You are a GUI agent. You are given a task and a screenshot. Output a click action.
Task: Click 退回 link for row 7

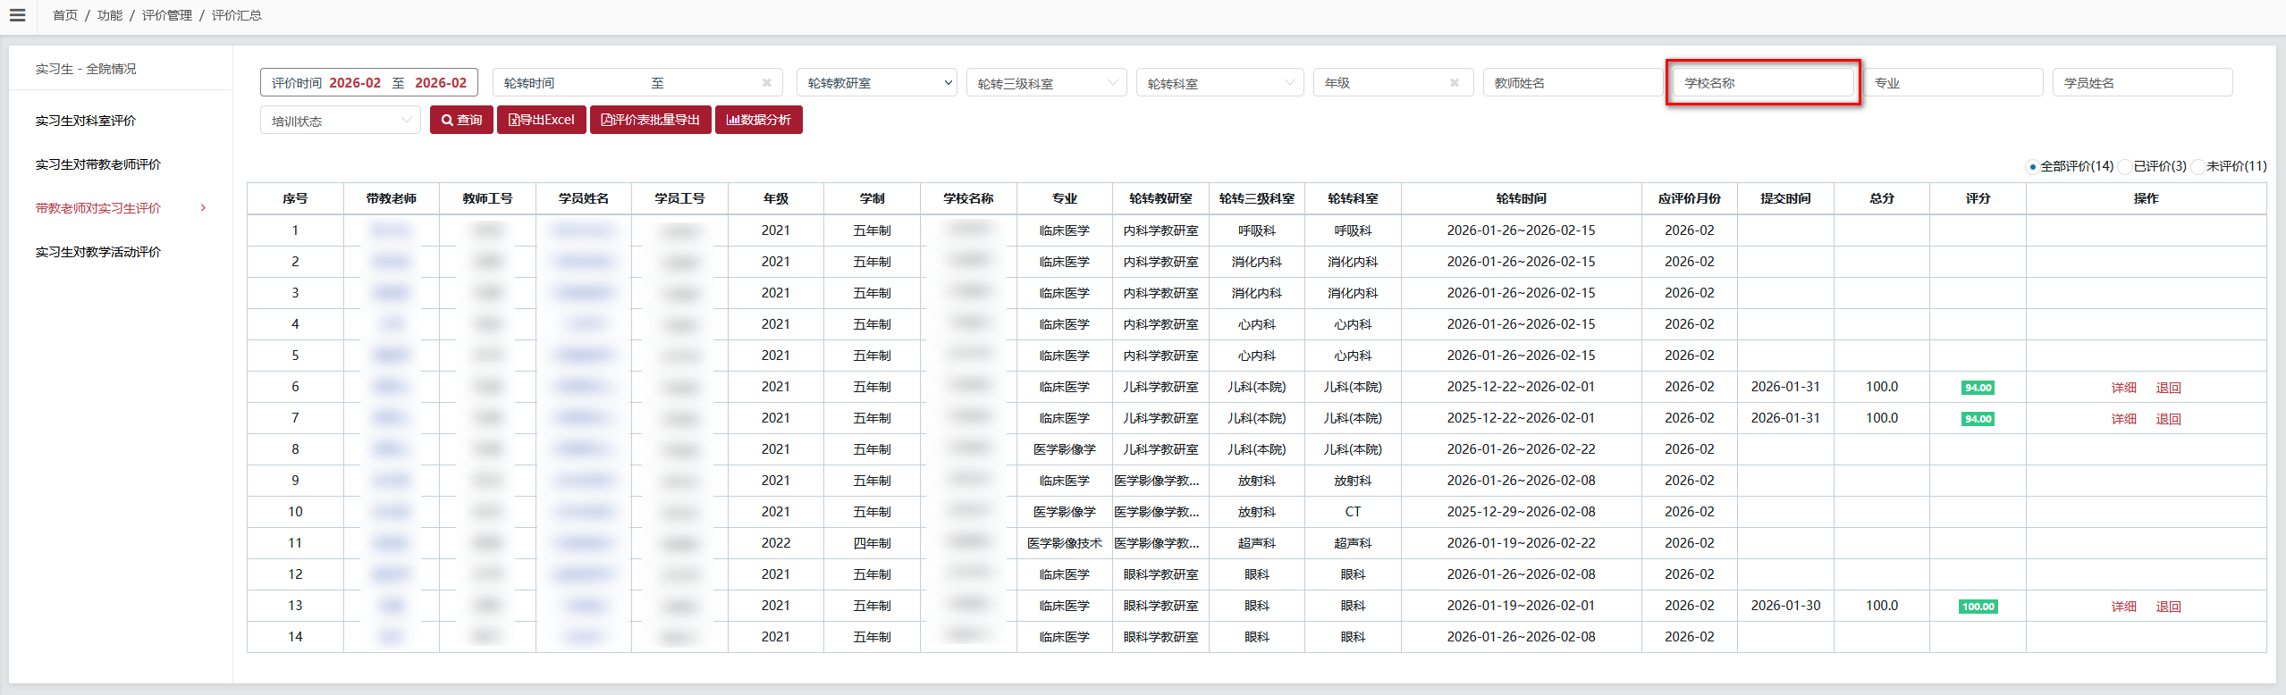[2168, 419]
